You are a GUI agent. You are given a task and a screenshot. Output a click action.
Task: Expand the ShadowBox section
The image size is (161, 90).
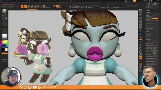pyautogui.click(x=148, y=33)
